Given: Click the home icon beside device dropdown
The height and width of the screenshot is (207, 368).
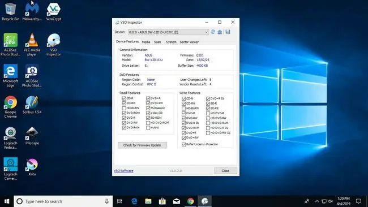Looking at the screenshot, I should [220, 32].
